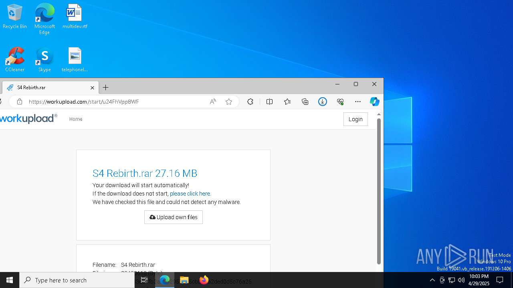Click the page vertical scrollbar thumb
Image resolution: width=513 pixels, height=288 pixels.
(379, 191)
